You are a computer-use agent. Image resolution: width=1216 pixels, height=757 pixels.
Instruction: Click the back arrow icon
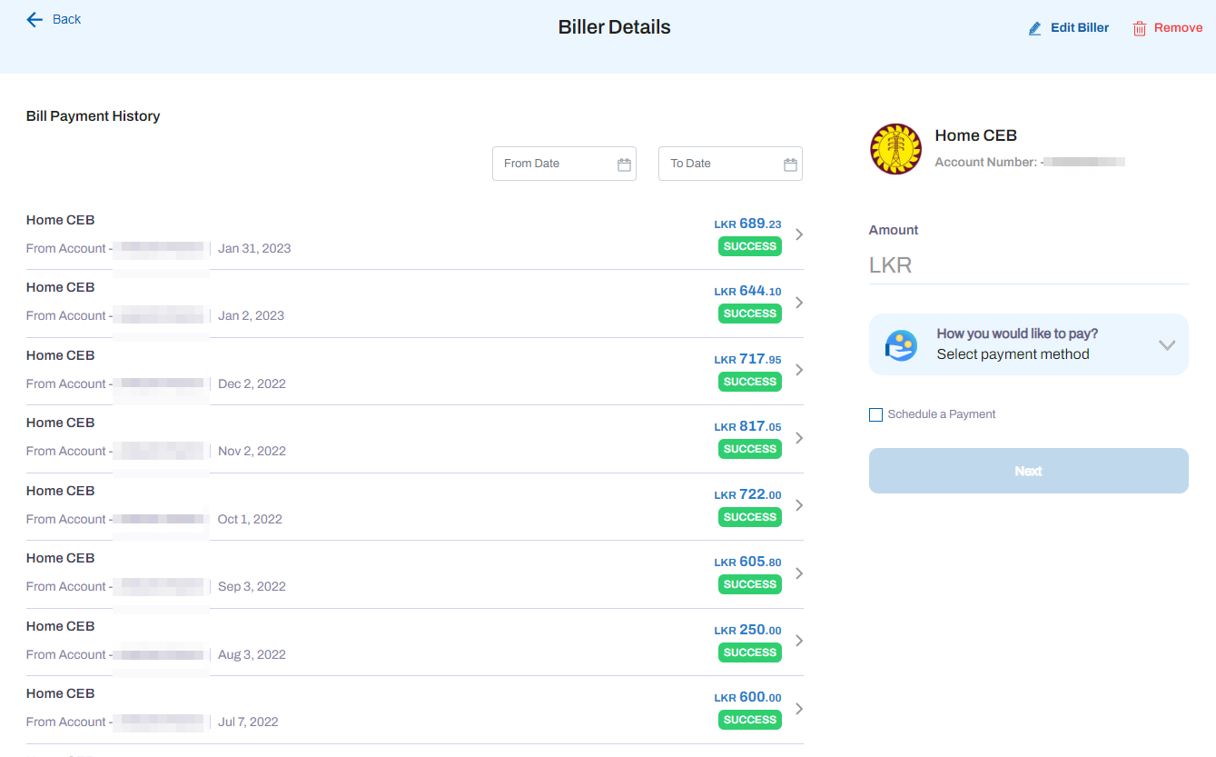[35, 19]
